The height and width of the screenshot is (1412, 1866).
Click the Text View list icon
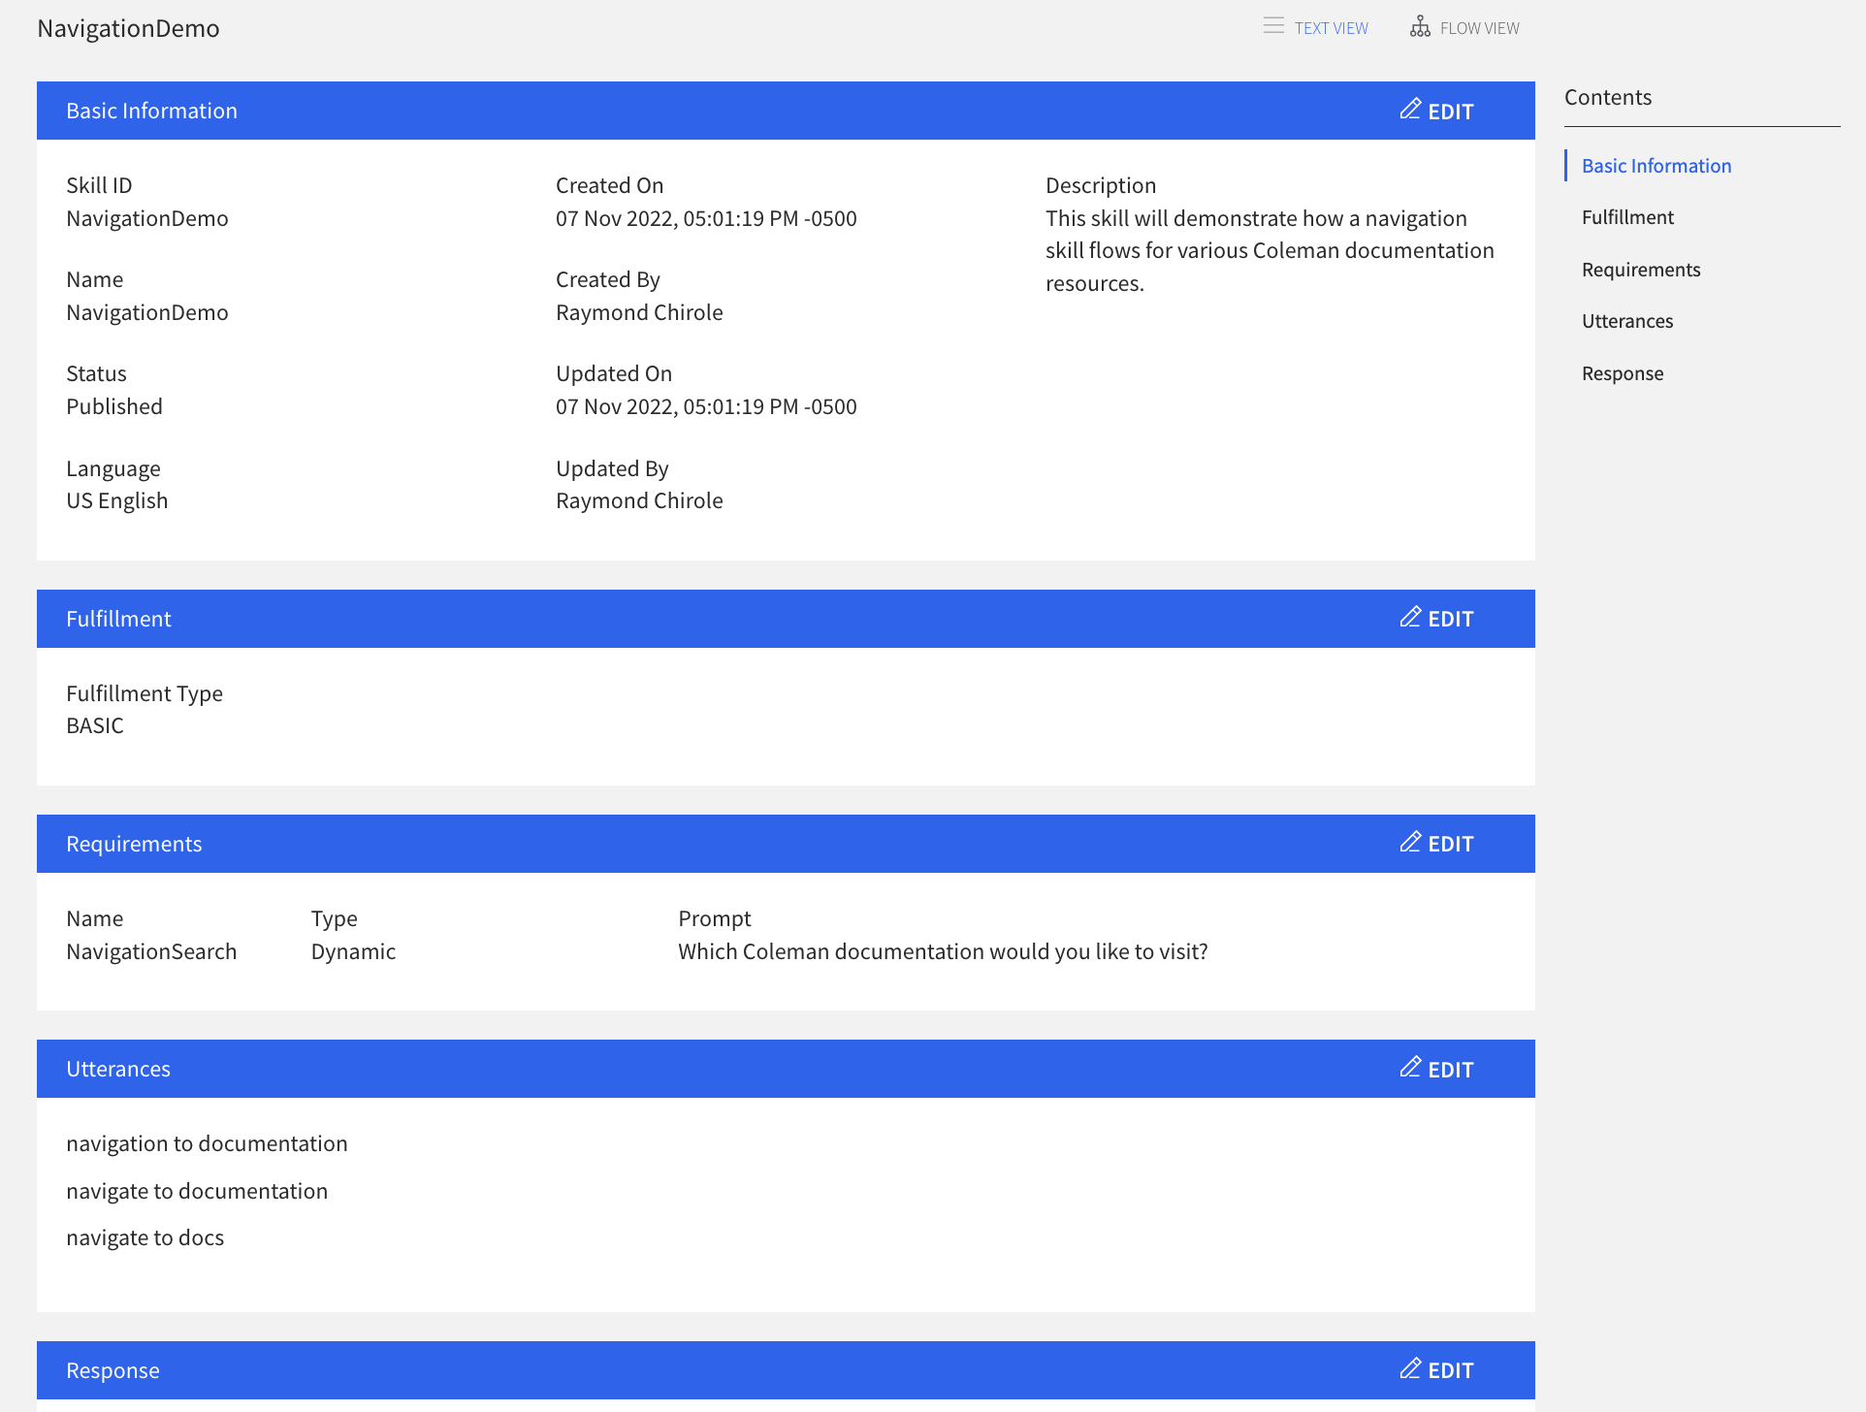1273,26
